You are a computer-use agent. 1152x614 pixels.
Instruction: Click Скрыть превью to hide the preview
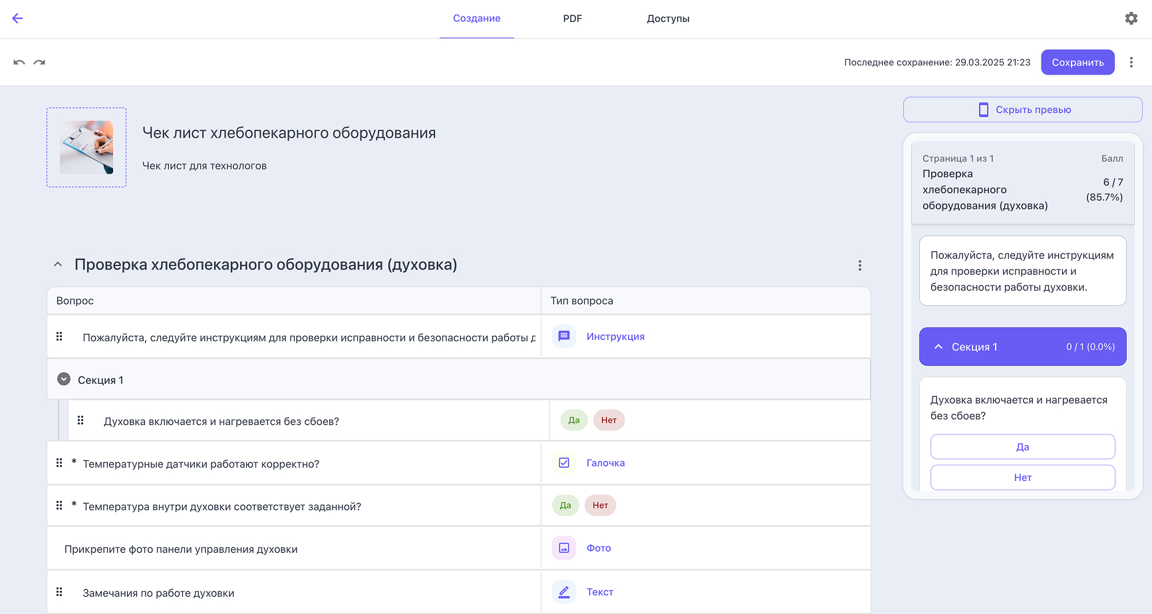(1033, 109)
